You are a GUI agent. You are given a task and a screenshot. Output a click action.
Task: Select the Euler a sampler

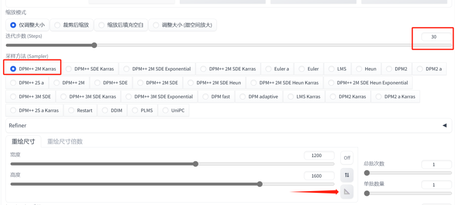pos(277,69)
